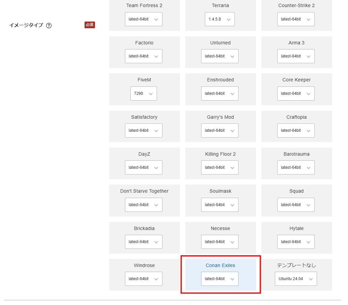
Task: Select the Hytale image title
Action: click(x=296, y=228)
